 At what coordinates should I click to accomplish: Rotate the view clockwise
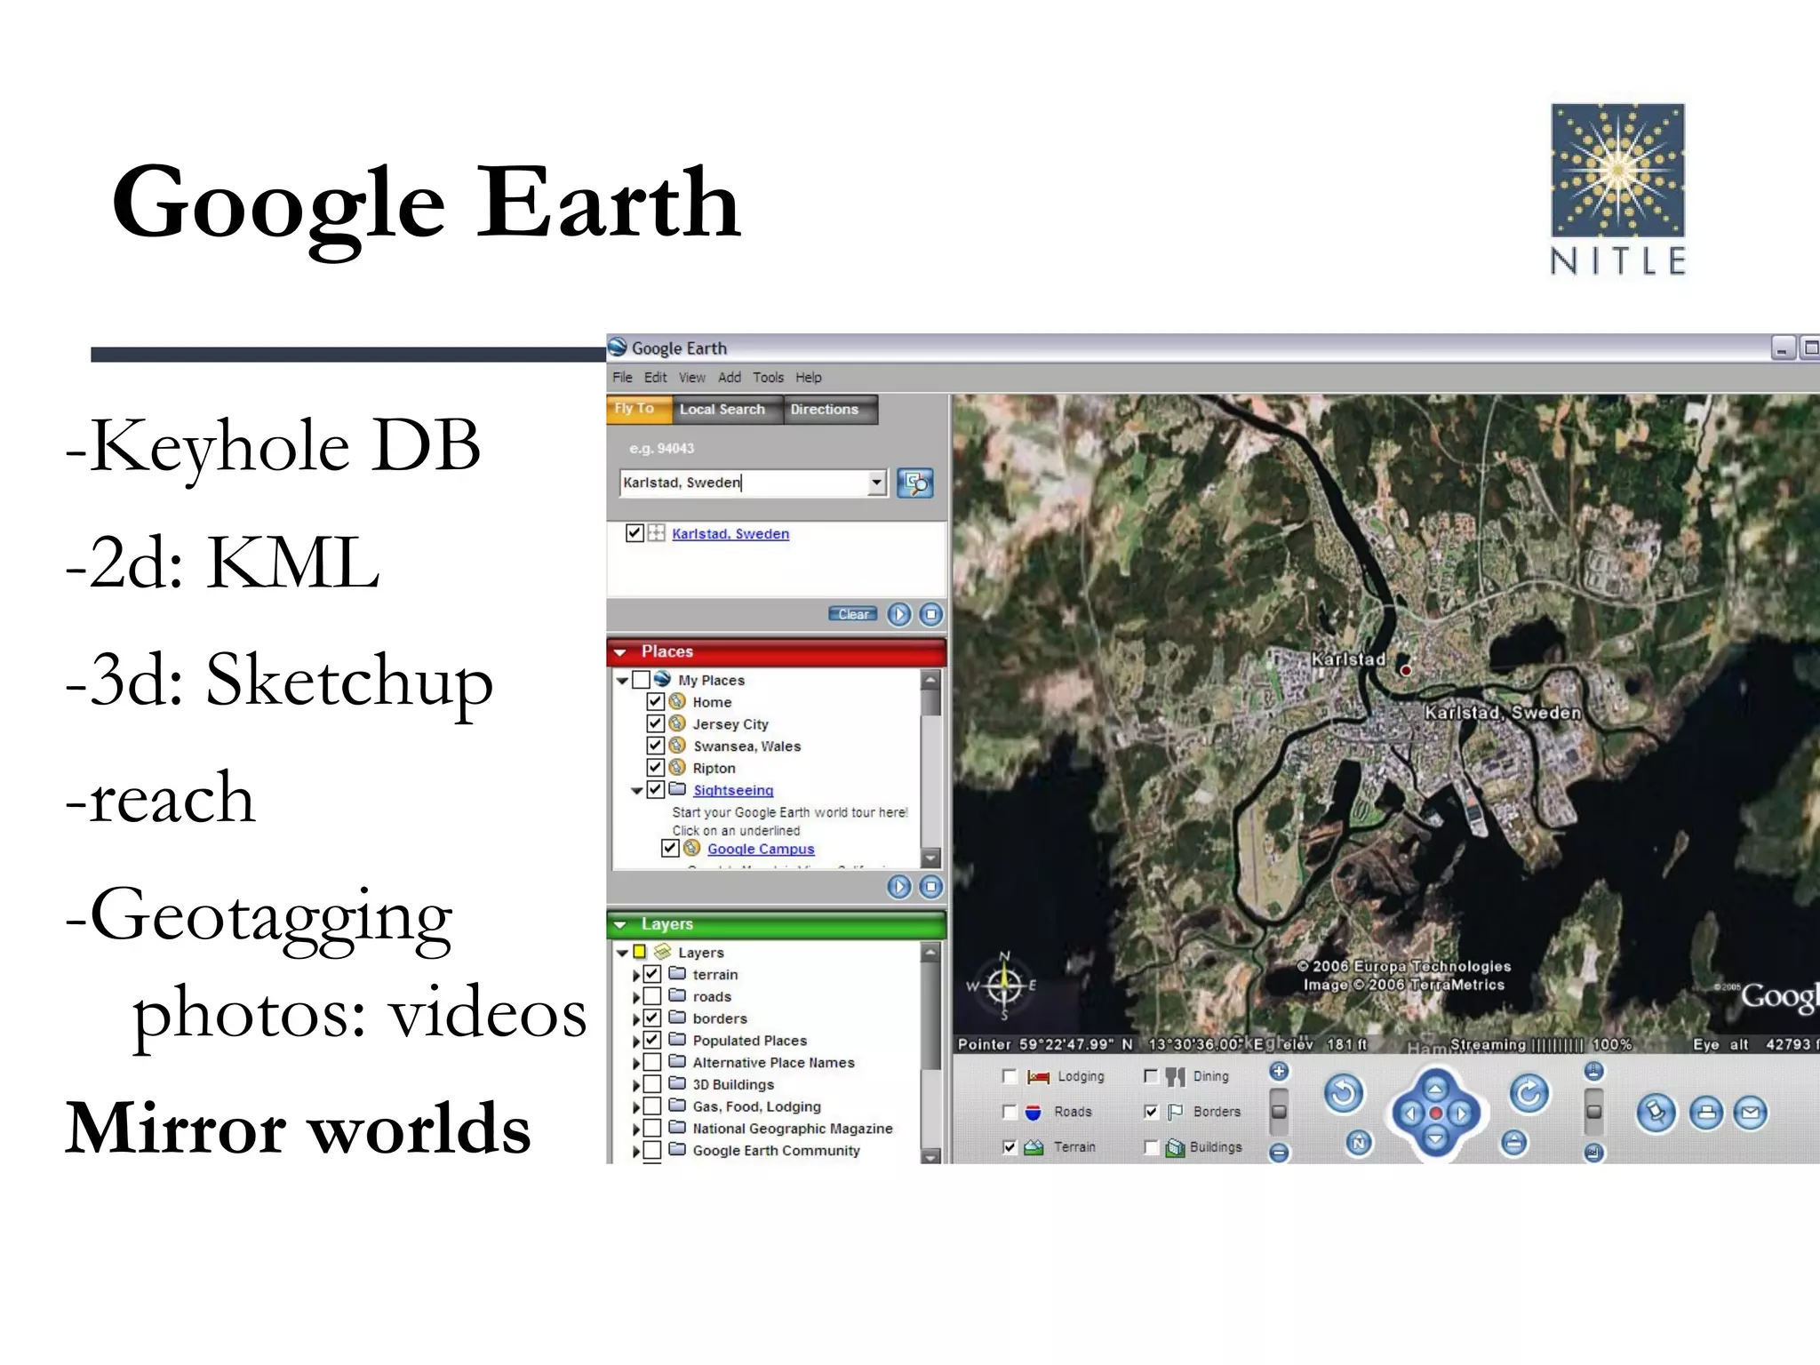1529,1094
